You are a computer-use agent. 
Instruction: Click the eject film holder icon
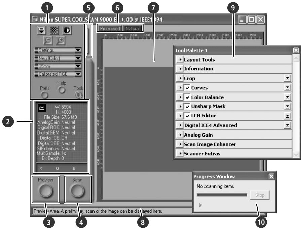tap(42, 30)
